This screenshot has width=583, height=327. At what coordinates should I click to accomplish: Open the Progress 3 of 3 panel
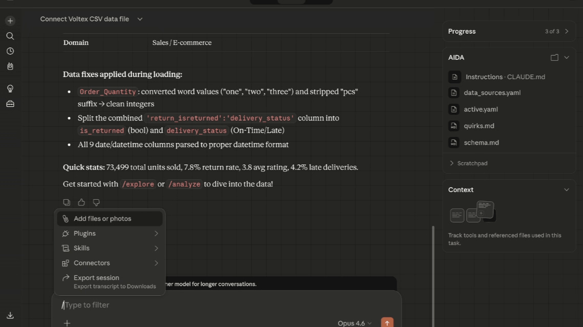tap(557, 31)
